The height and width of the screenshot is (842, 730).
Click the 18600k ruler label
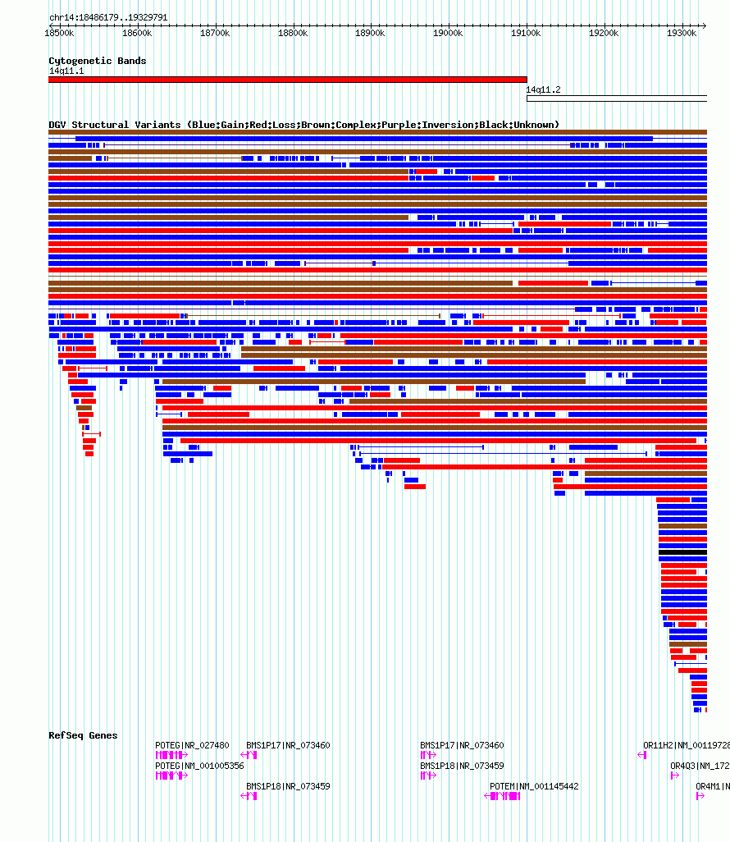[x=138, y=34]
